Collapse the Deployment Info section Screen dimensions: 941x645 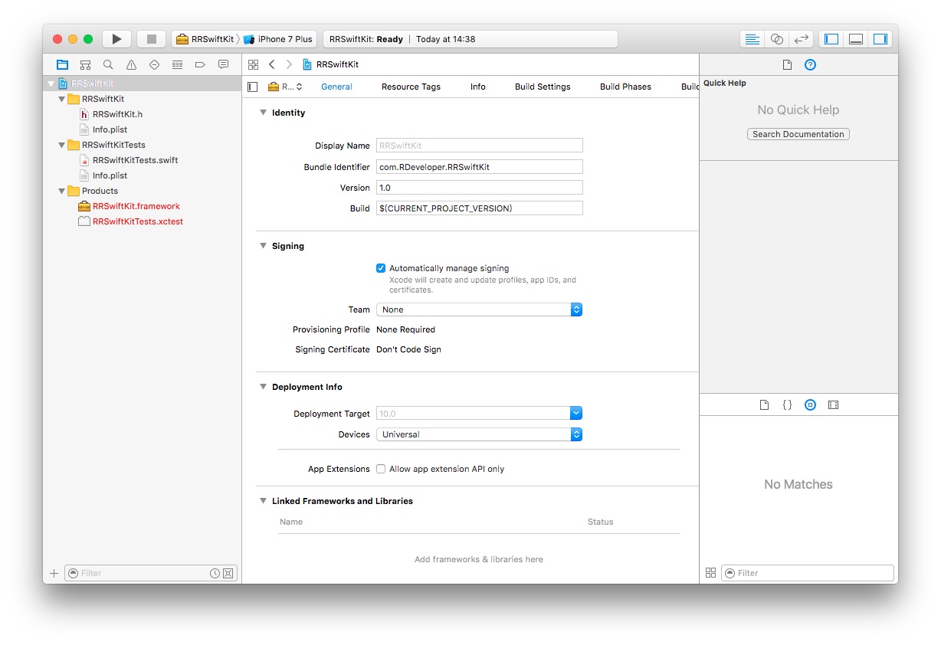pyautogui.click(x=263, y=387)
